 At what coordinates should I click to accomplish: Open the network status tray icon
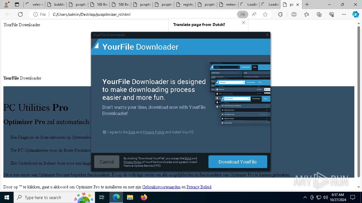(319, 197)
